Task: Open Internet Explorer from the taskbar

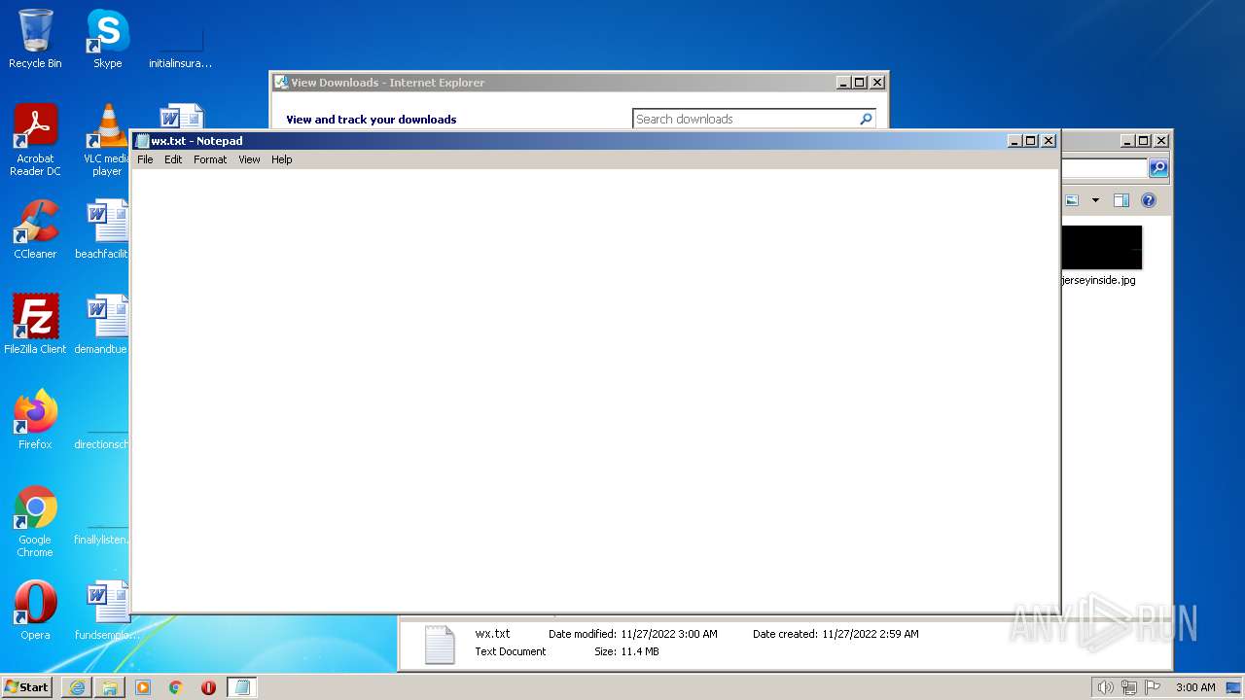Action: click(x=77, y=687)
